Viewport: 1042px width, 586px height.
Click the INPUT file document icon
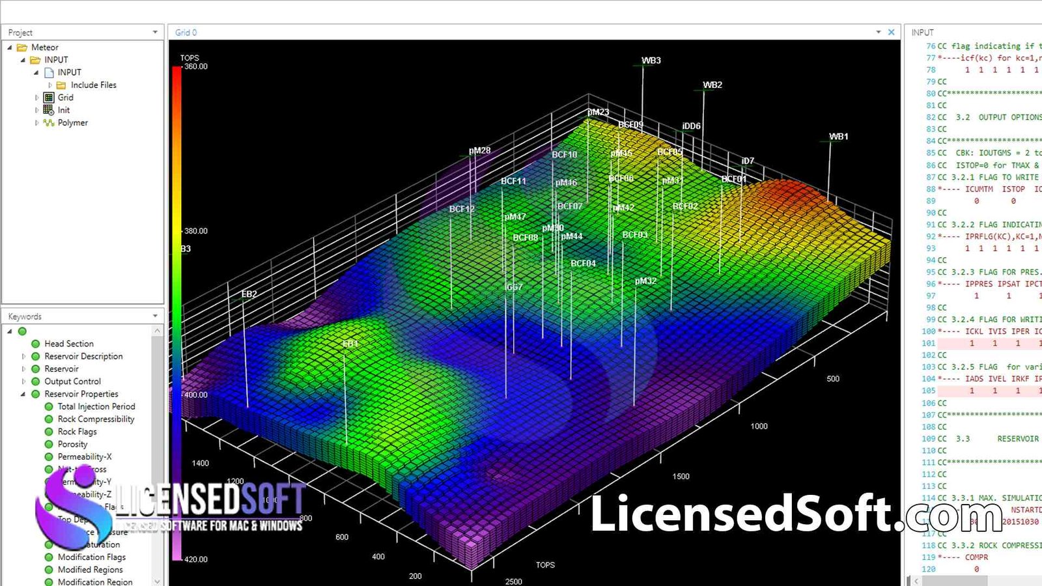click(x=49, y=72)
